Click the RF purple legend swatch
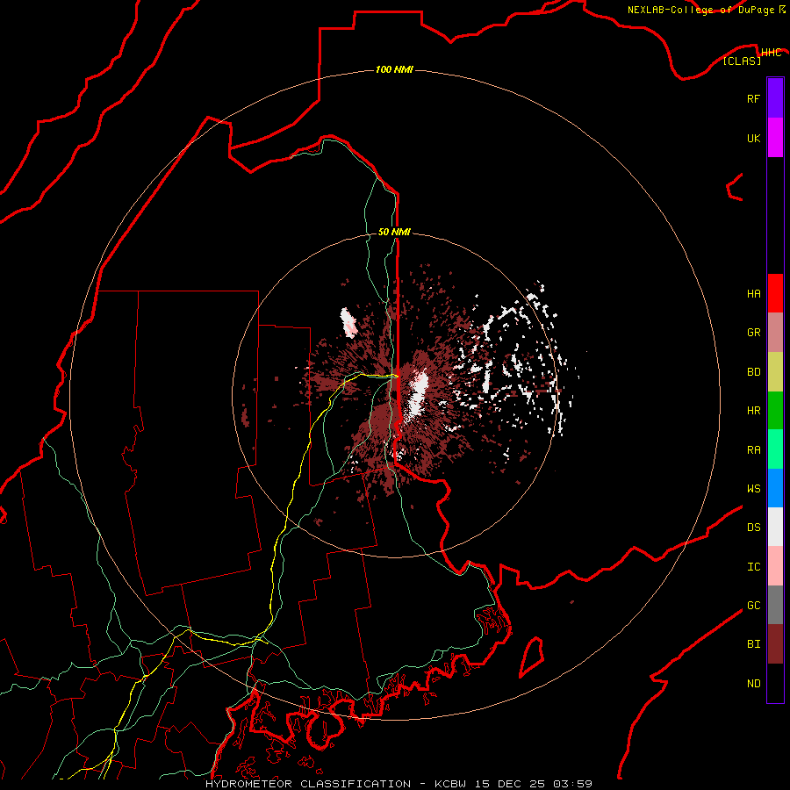 tap(775, 98)
